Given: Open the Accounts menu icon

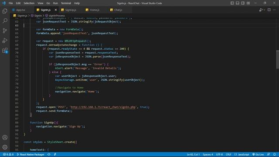Looking at the screenshot, I should pyautogui.click(x=5, y=137).
